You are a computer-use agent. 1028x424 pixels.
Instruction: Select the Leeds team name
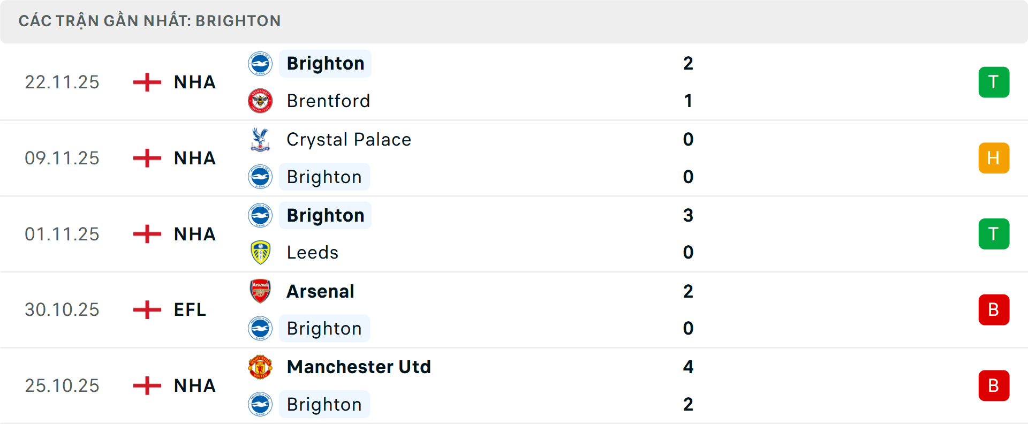(x=312, y=252)
